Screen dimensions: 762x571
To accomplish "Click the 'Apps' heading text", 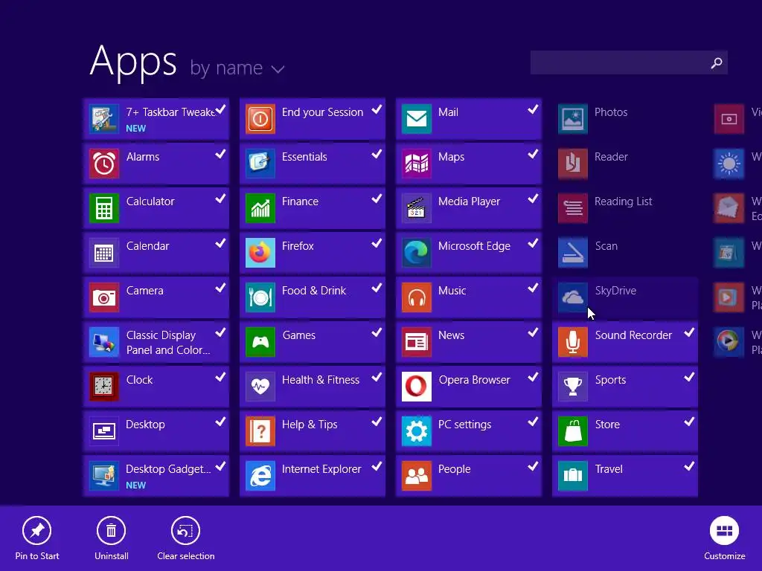I will point(133,62).
